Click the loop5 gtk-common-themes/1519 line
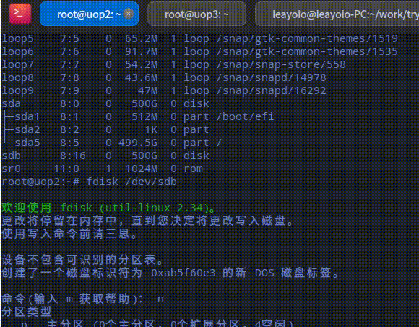Image resolution: width=419 pixels, height=327 pixels. point(199,39)
